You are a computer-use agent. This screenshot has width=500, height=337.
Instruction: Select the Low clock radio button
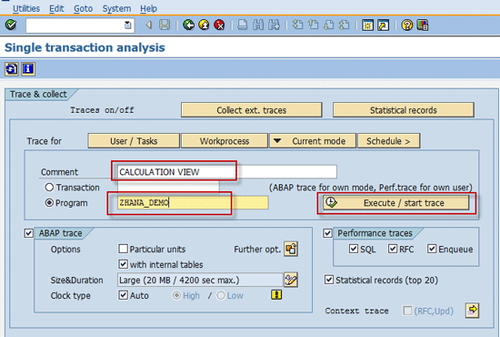[221, 295]
